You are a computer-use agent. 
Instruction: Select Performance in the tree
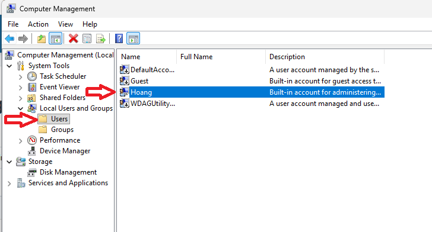(x=60, y=140)
